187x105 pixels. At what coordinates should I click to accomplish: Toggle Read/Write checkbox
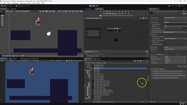[165, 43]
